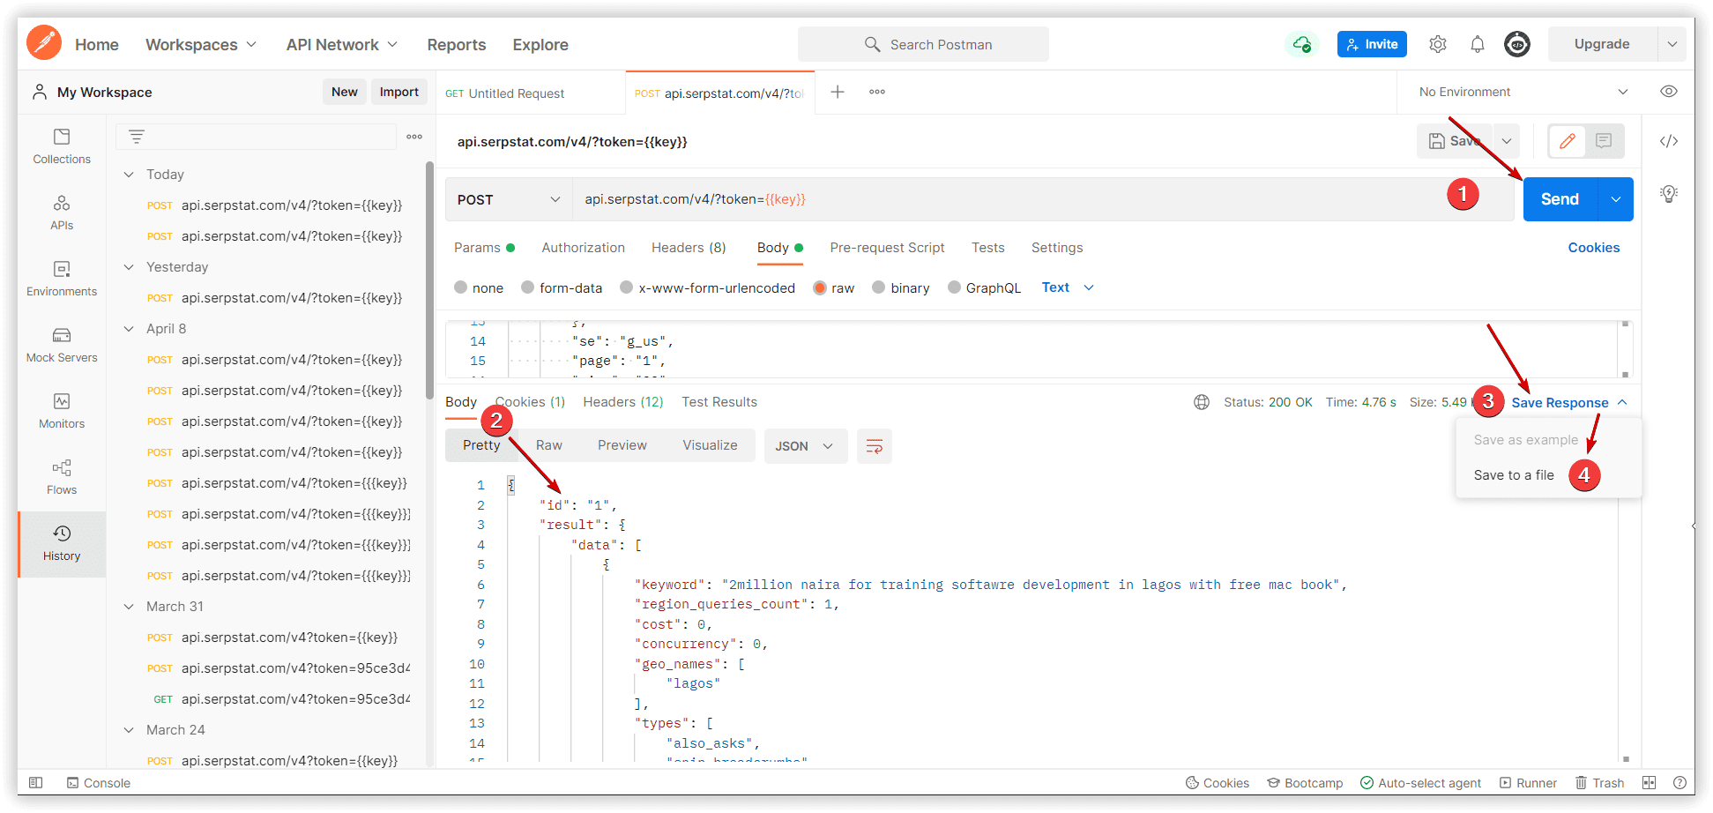Open the Monitors sidebar panel

(62, 411)
